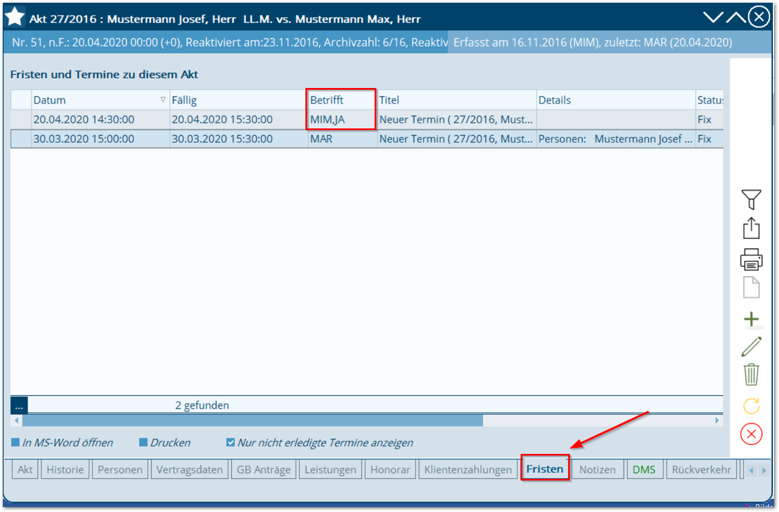This screenshot has width=779, height=512.
Task: Click the up chevron in title bar
Action: [x=736, y=17]
